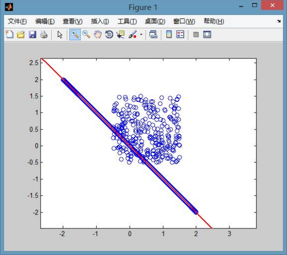This screenshot has width=287, height=255.
Task: Expand the brush color dropdown arrow
Action: coord(141,34)
